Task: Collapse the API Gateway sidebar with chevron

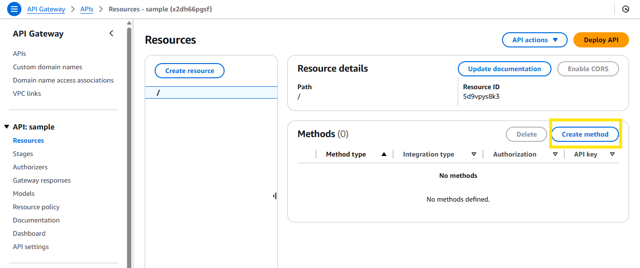Action: pos(111,33)
